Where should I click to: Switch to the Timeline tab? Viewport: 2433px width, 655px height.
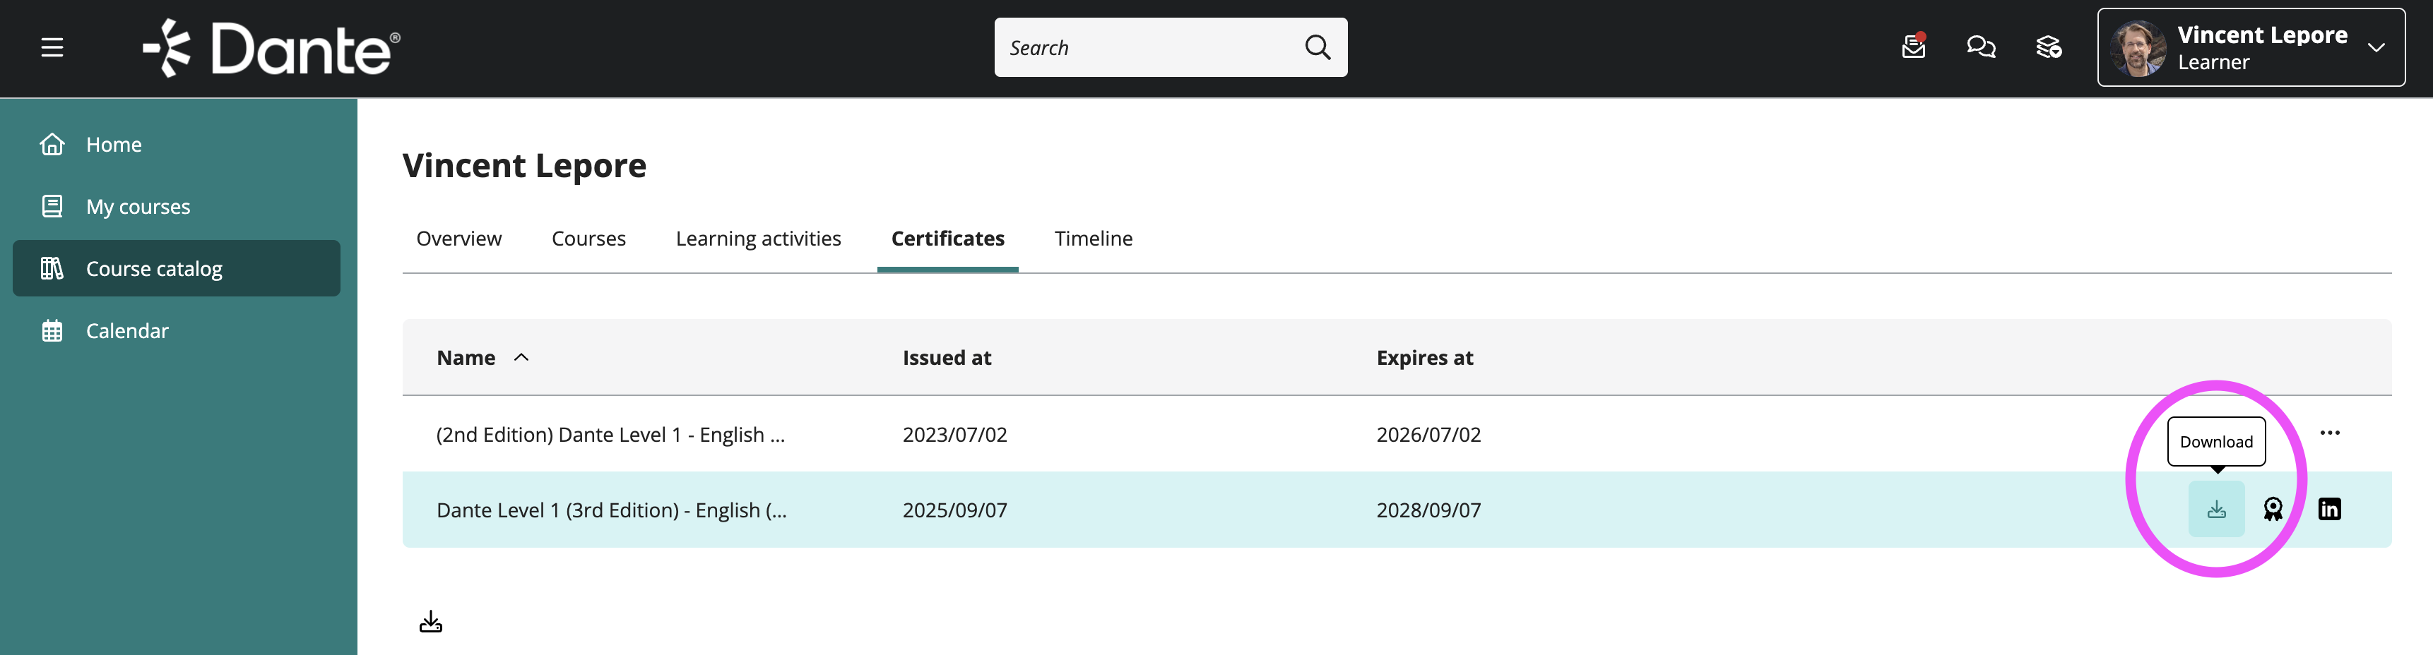pyautogui.click(x=1093, y=239)
